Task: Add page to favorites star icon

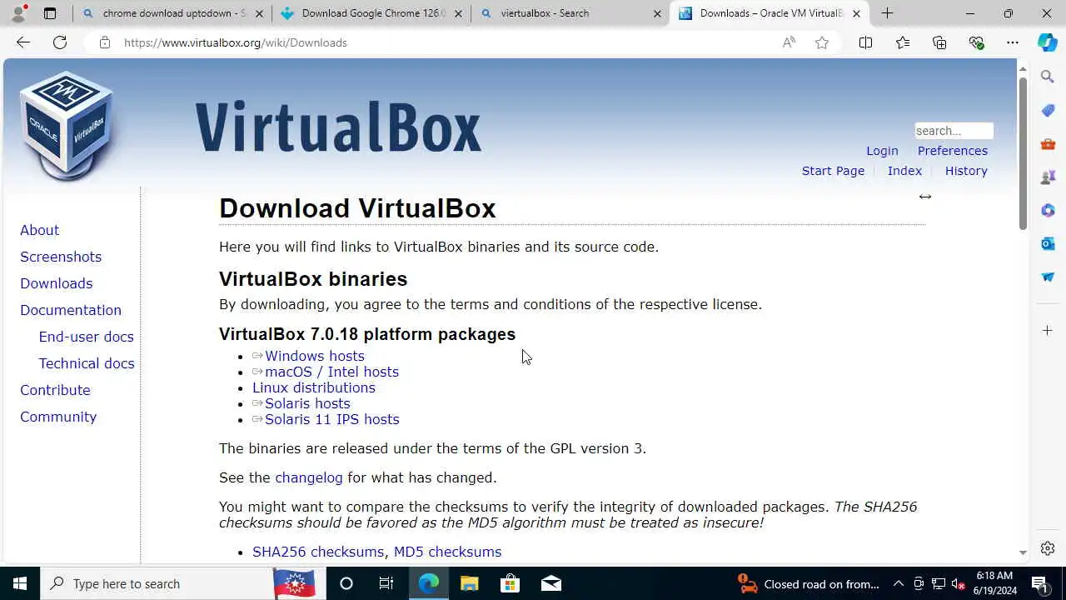Action: tap(822, 42)
